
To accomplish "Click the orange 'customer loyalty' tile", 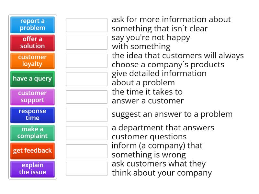I will 32,61.
